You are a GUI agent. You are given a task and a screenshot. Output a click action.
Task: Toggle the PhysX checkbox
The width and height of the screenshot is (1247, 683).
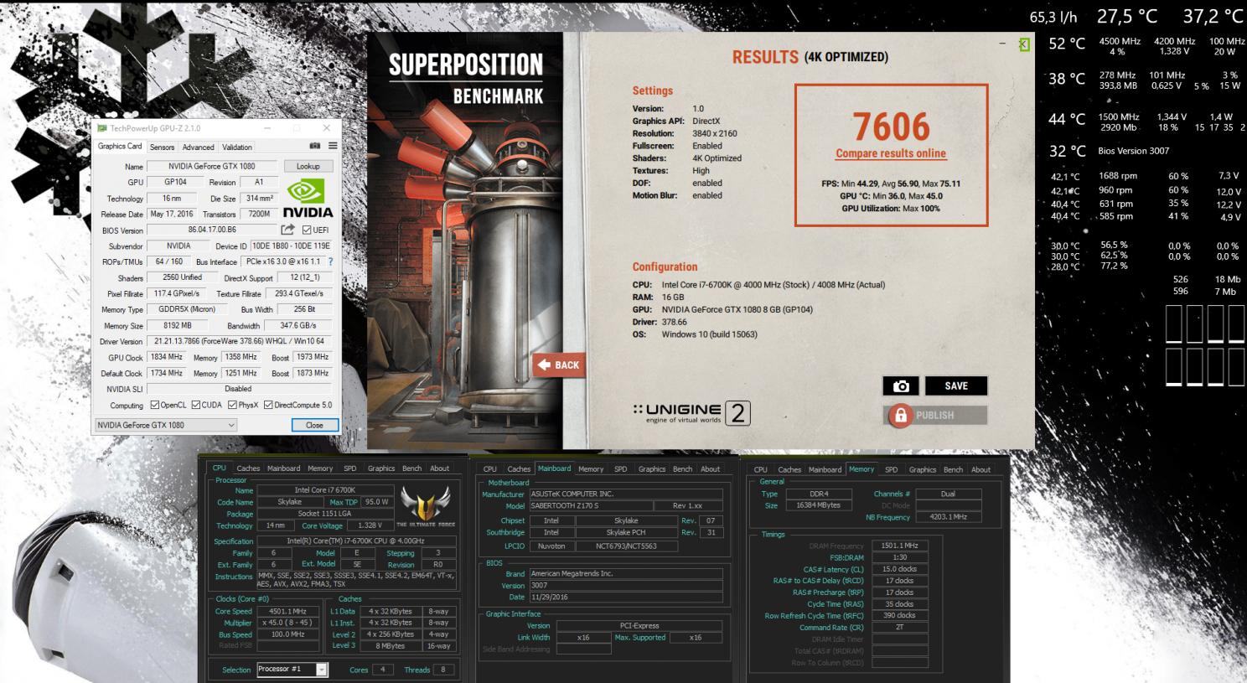tap(233, 405)
